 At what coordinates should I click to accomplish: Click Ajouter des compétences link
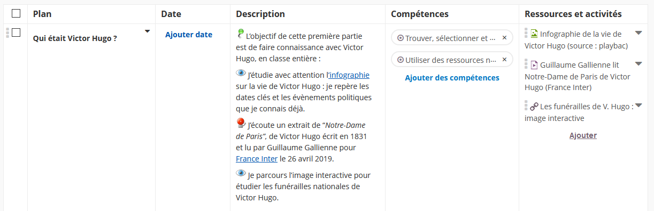452,78
